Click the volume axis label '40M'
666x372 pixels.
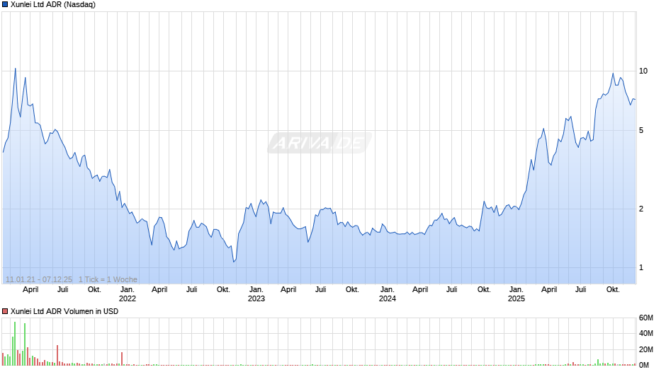[645, 333]
